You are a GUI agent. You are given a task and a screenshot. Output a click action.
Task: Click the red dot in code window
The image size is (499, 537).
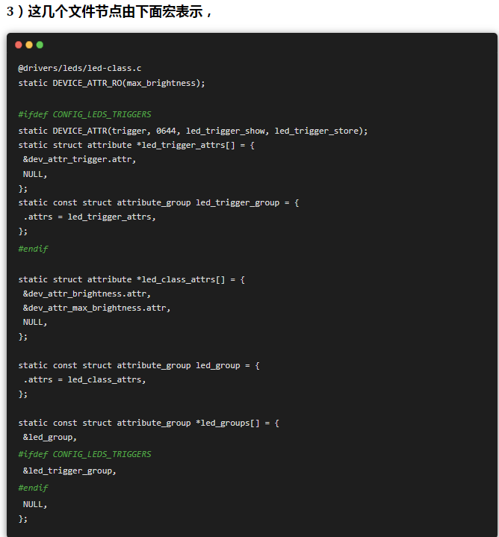19,45
